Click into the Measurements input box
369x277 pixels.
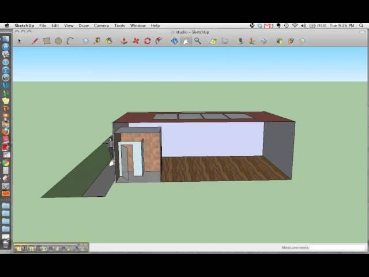click(x=338, y=248)
